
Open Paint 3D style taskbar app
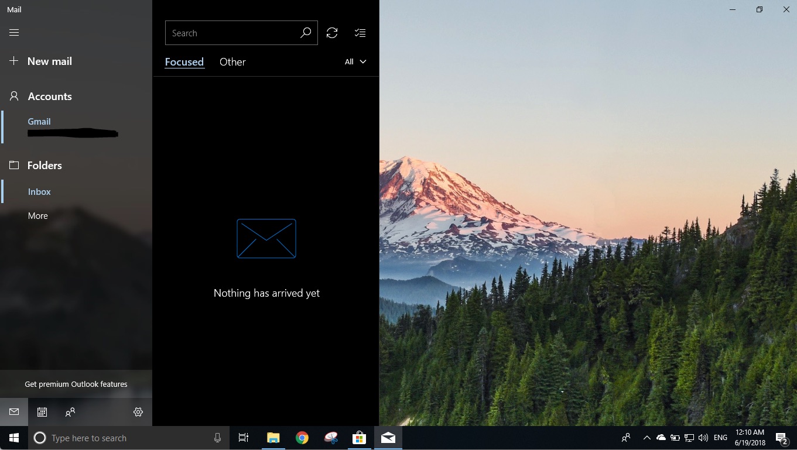[331, 438]
